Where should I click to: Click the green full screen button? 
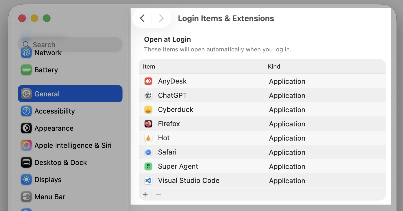pyautogui.click(x=47, y=18)
